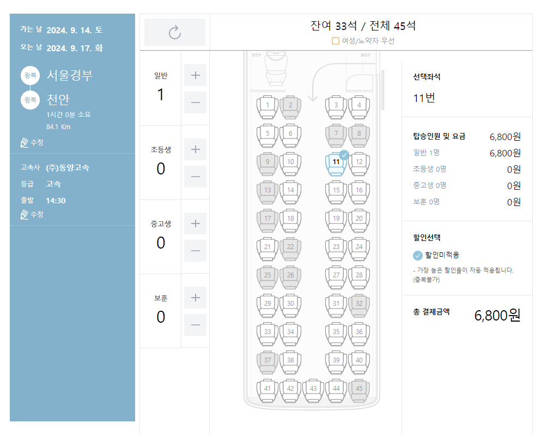Decrease the 일반 passenger count with minus
This screenshot has height=435, width=553.
coord(195,102)
